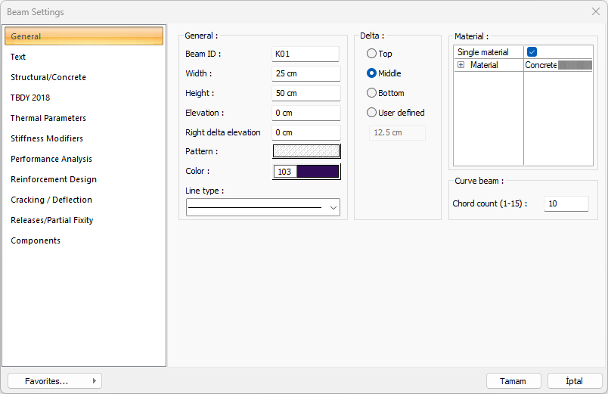Image resolution: width=608 pixels, height=394 pixels.
Task: Open the Favorites menu button
Action: (54, 381)
